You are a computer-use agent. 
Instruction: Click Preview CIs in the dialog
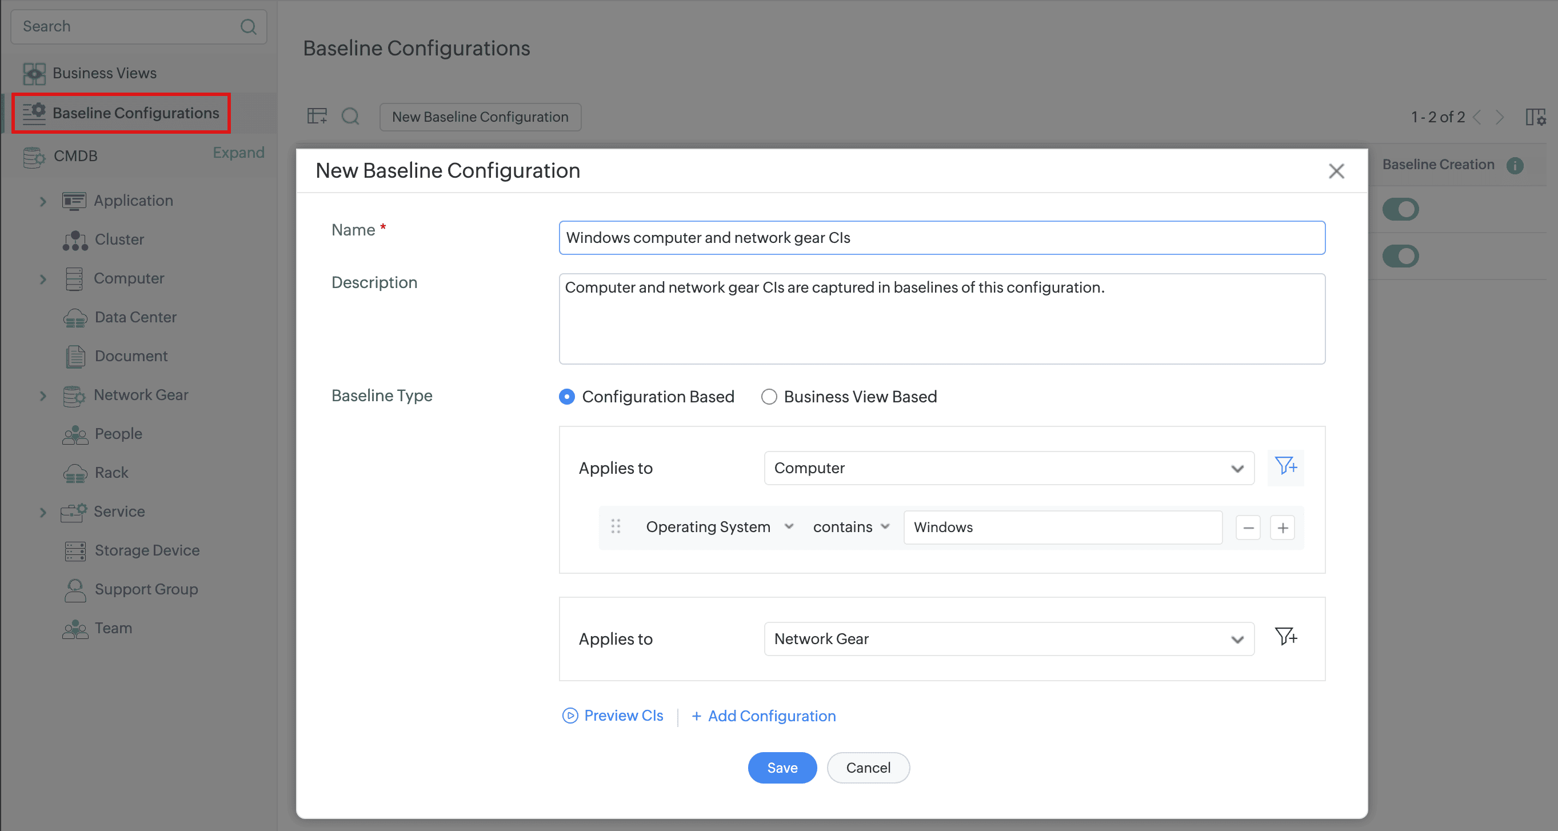coord(622,716)
